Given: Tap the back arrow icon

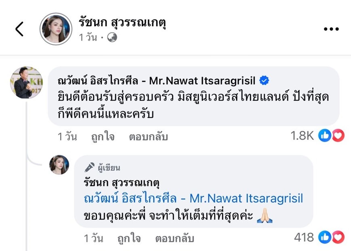Looking at the screenshot, I should point(19,29).
